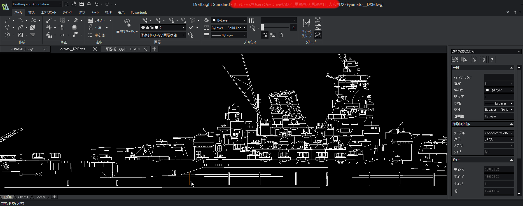Click the Save floppy disk icon

pos(81,4)
